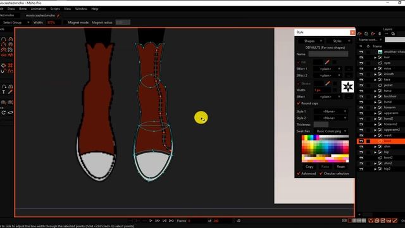405x228 pixels.
Task: Open the Window menu
Action: coord(81,9)
